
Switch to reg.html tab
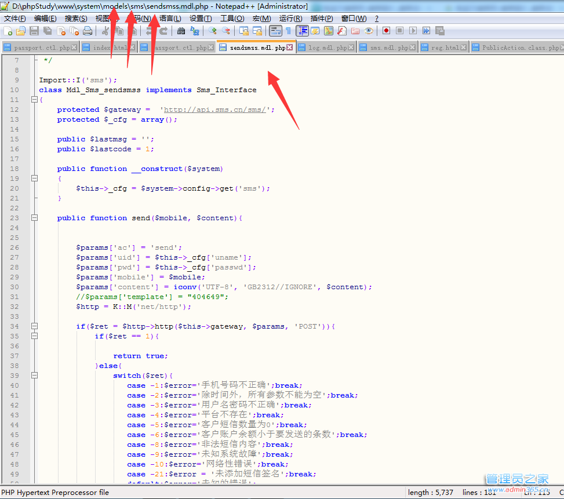point(445,48)
